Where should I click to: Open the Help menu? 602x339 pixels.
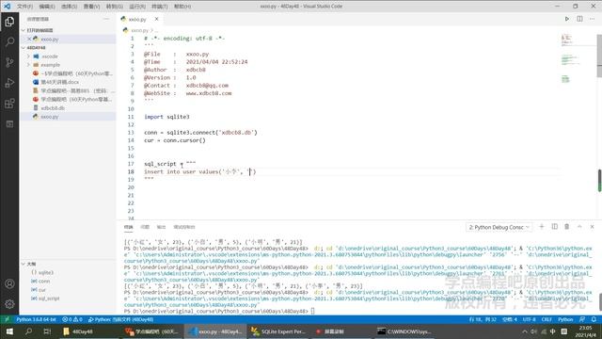pos(182,7)
